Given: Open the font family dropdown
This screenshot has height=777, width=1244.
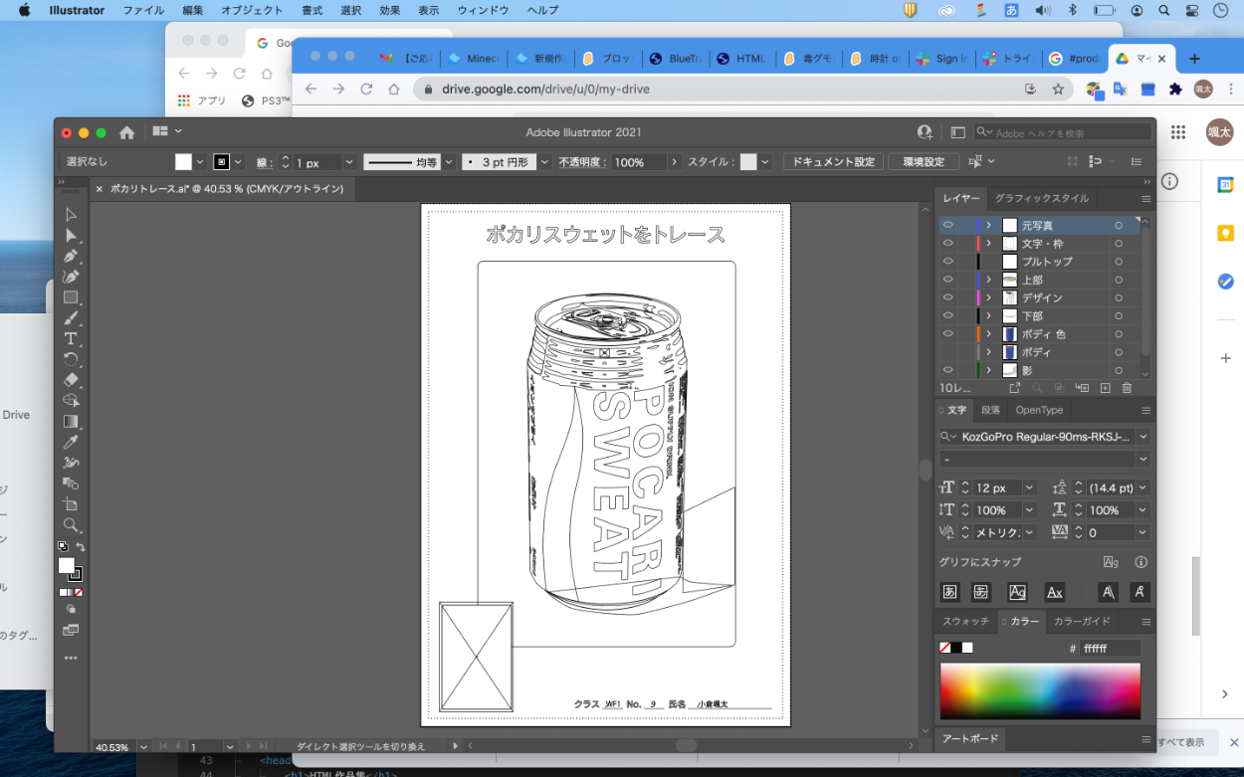Looking at the screenshot, I should tap(1142, 437).
